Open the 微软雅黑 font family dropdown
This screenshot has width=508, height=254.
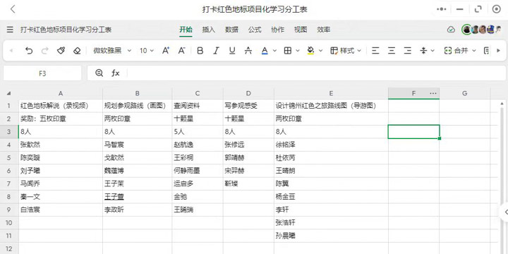112,51
